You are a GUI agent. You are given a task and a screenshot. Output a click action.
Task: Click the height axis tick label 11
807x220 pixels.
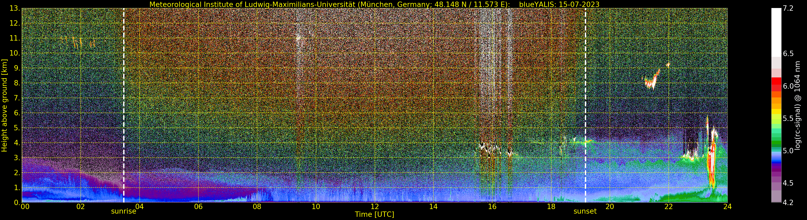click(x=15, y=38)
